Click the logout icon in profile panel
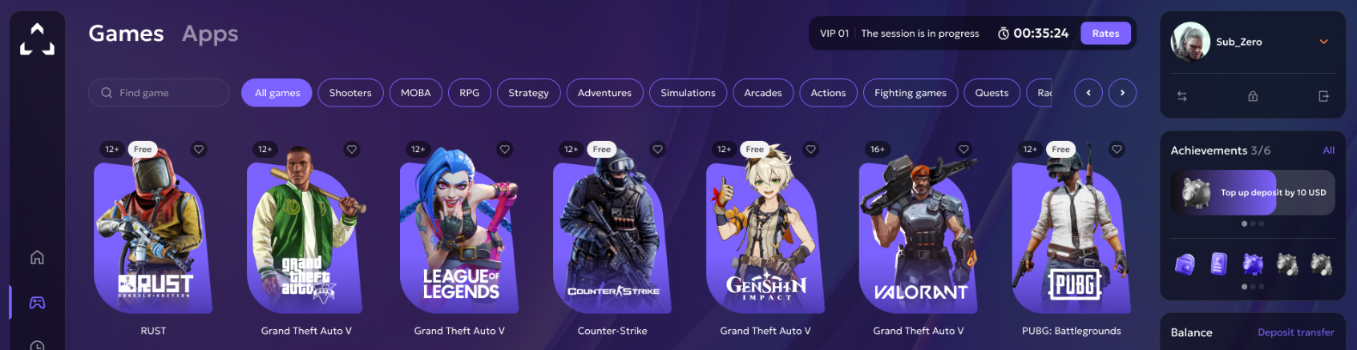 click(x=1323, y=96)
